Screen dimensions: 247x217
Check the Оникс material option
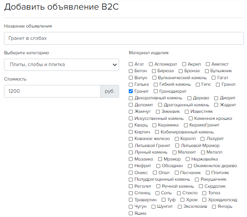click(x=131, y=173)
